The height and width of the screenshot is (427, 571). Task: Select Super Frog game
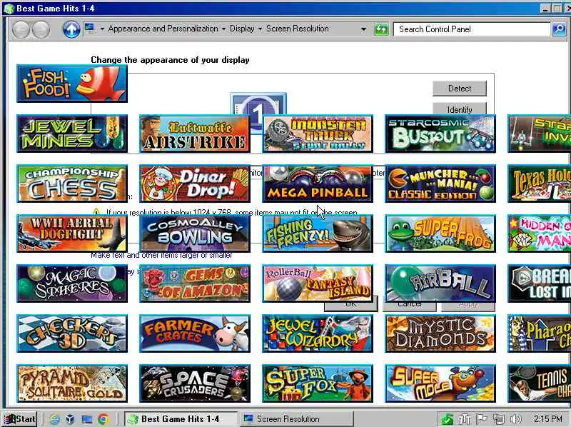point(440,233)
